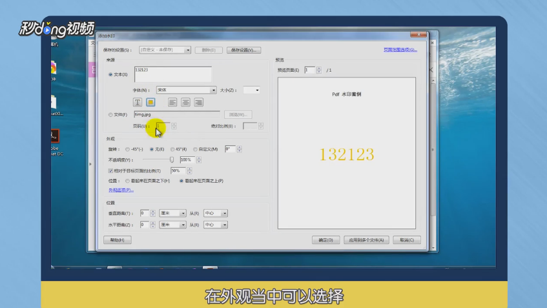Click the custom rotation 0° field
Screen dimensions: 547x308
[231, 149]
